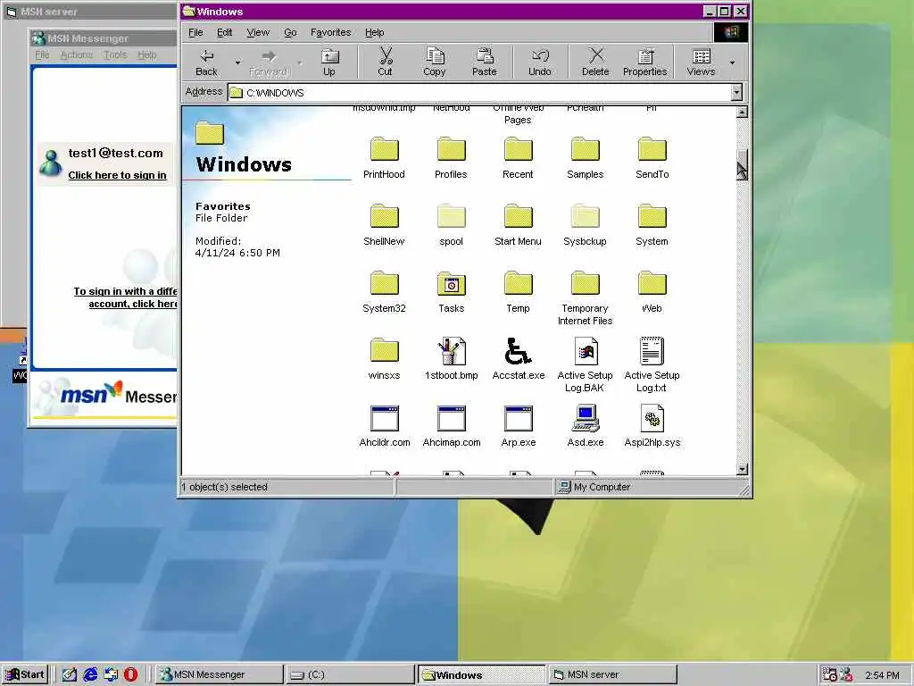Open the Favorites menu
Viewport: 914px width, 686px height.
click(x=330, y=33)
